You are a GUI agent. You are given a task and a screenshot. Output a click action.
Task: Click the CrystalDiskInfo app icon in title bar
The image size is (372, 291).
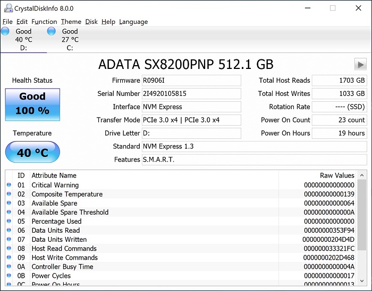(9, 8)
